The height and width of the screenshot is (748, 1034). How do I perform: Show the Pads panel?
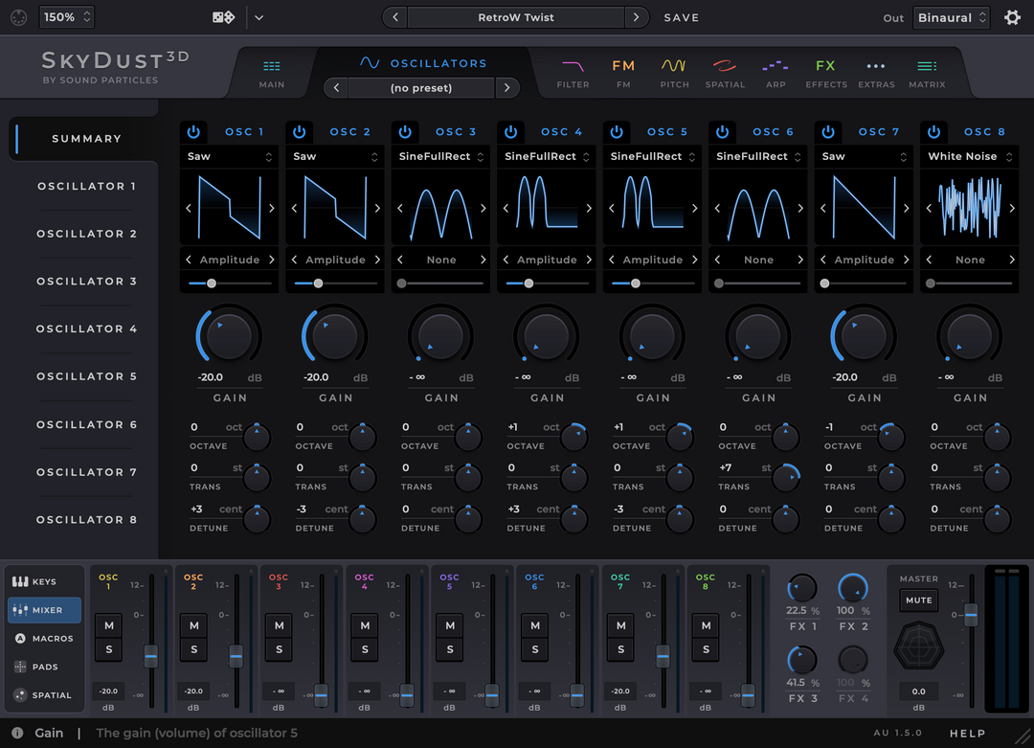[44, 667]
